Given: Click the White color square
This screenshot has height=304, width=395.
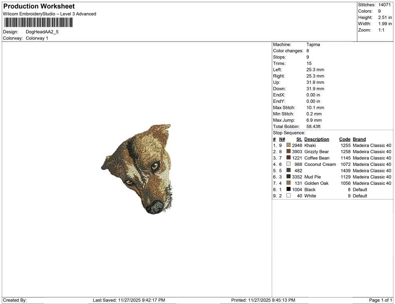Looking at the screenshot, I should tap(288, 196).
